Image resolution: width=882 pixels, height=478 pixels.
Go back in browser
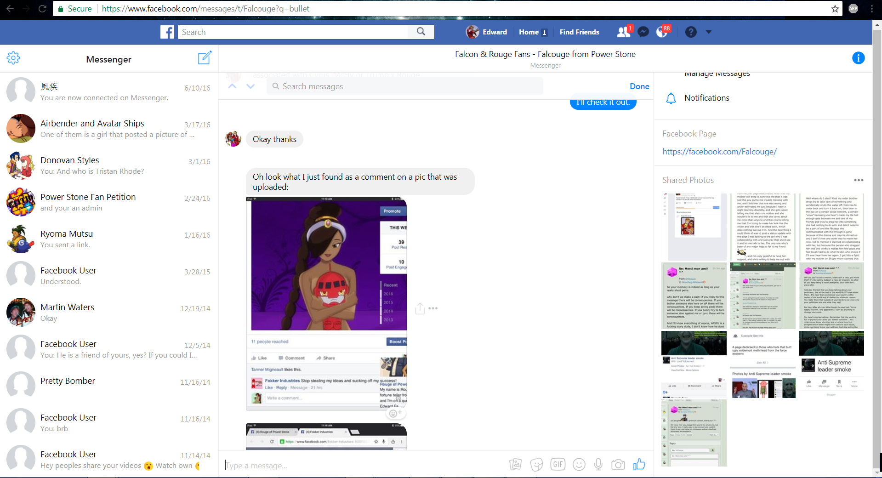pyautogui.click(x=10, y=9)
